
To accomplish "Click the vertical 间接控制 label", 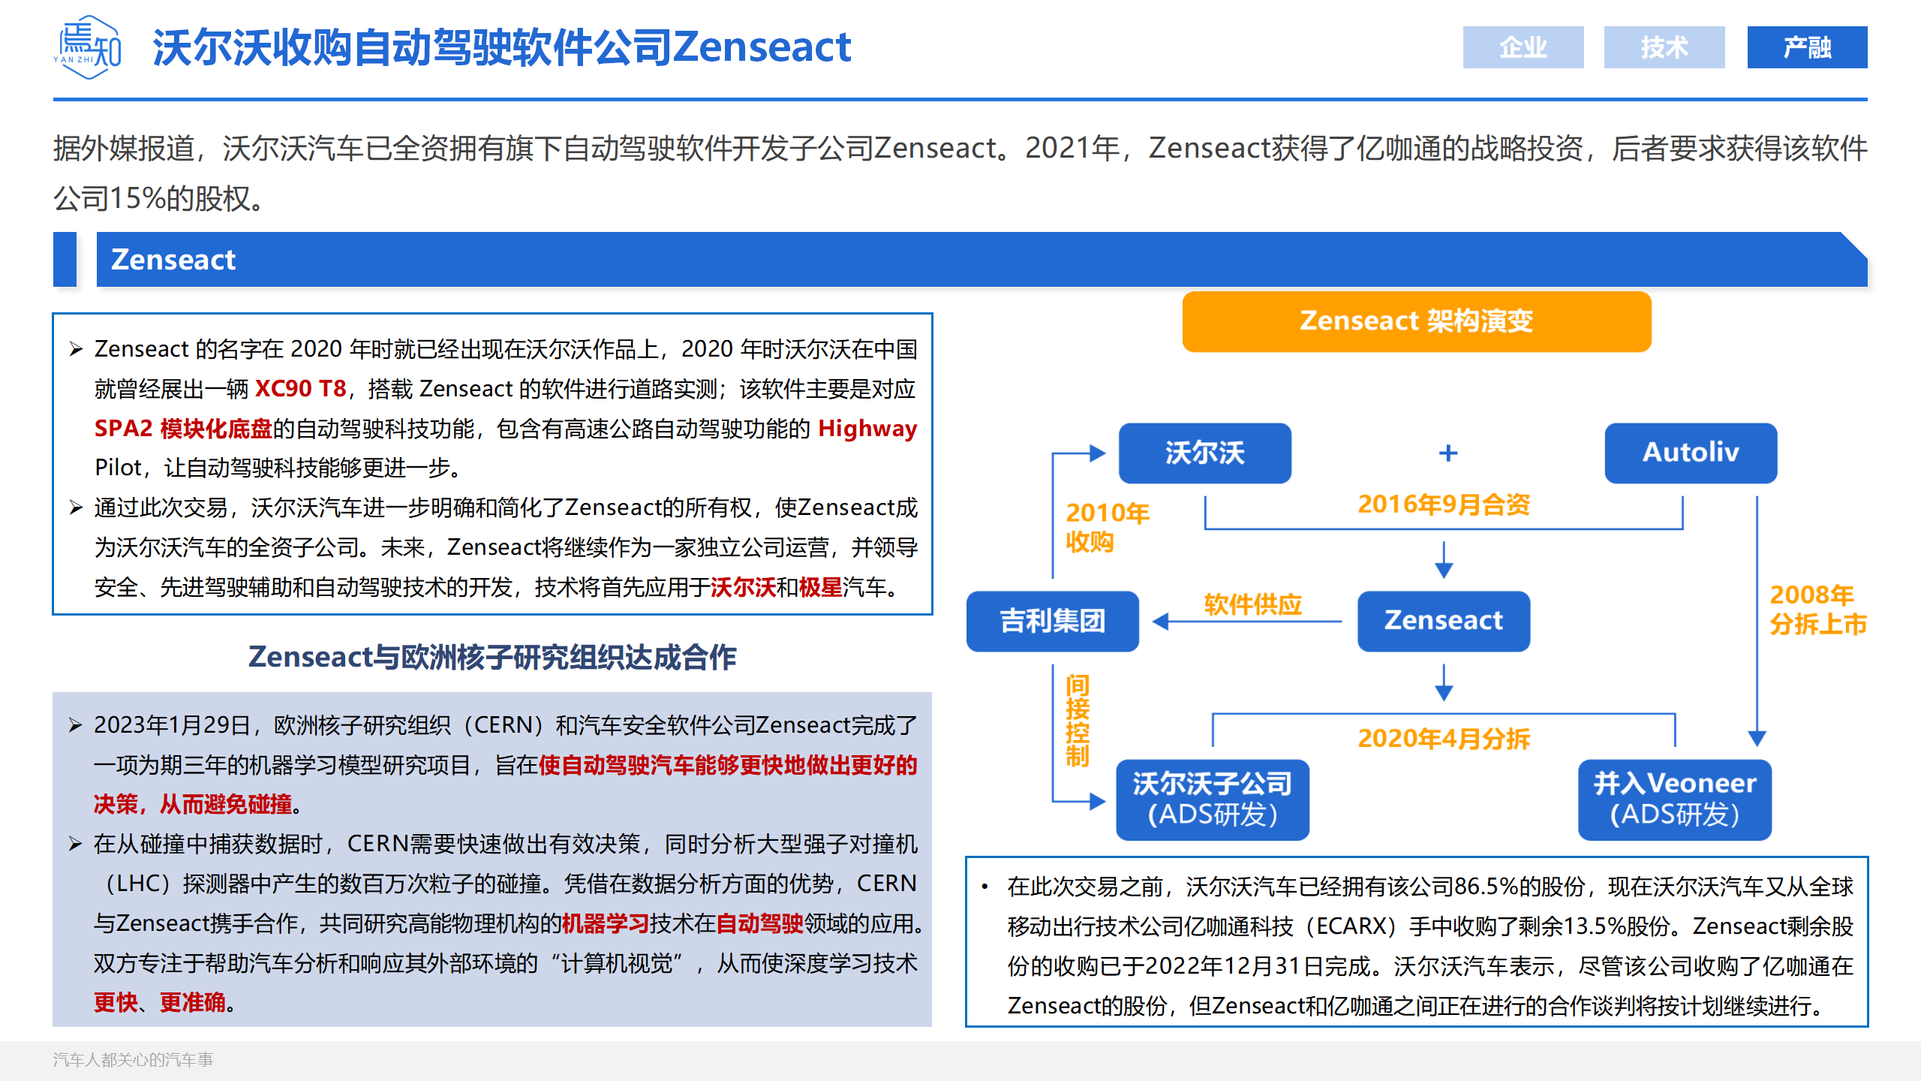I will pos(1077,721).
